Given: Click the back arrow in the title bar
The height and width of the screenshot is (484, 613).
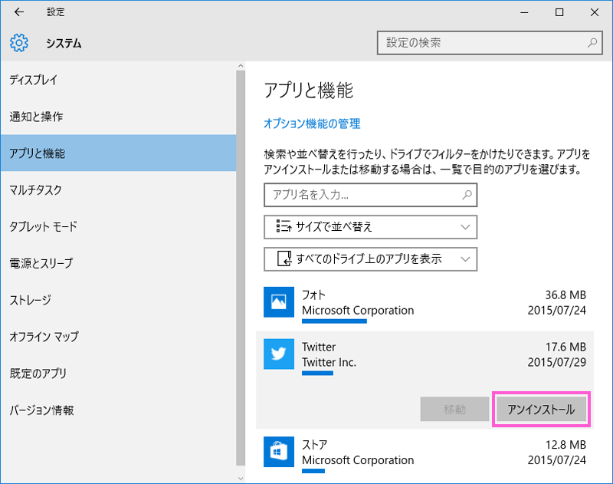Looking at the screenshot, I should [18, 12].
